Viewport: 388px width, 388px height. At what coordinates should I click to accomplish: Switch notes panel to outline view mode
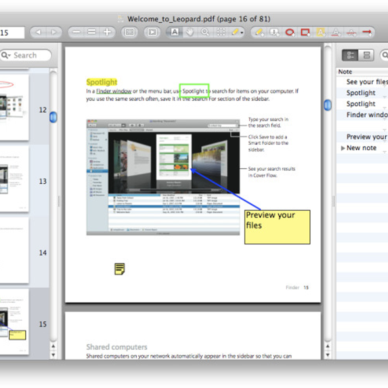[350, 55]
